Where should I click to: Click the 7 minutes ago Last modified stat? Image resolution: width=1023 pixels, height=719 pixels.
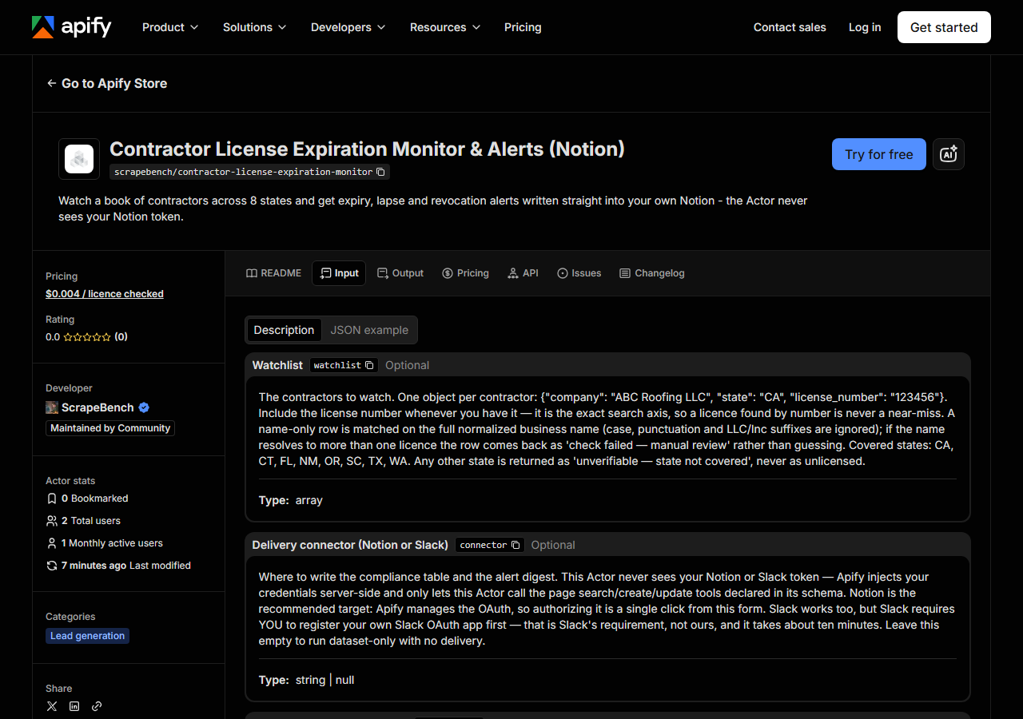tap(118, 566)
